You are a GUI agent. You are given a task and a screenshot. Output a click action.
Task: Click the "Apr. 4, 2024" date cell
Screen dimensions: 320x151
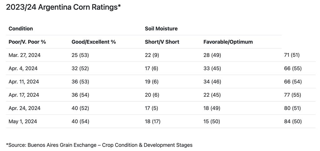(23, 68)
